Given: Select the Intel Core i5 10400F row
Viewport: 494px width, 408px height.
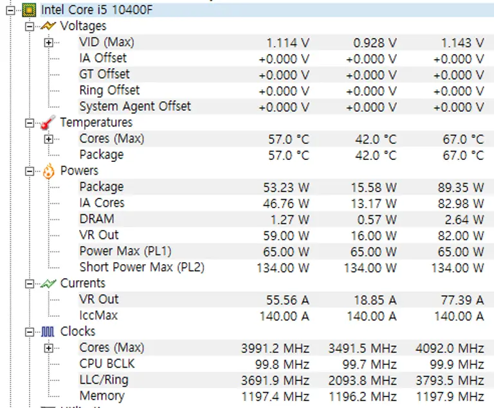Looking at the screenshot, I should coord(267,10).
